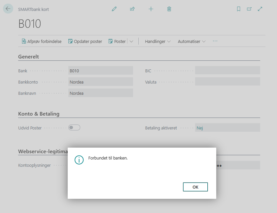Click the share icon in header
This screenshot has width=277, height=213.
[x=132, y=9]
